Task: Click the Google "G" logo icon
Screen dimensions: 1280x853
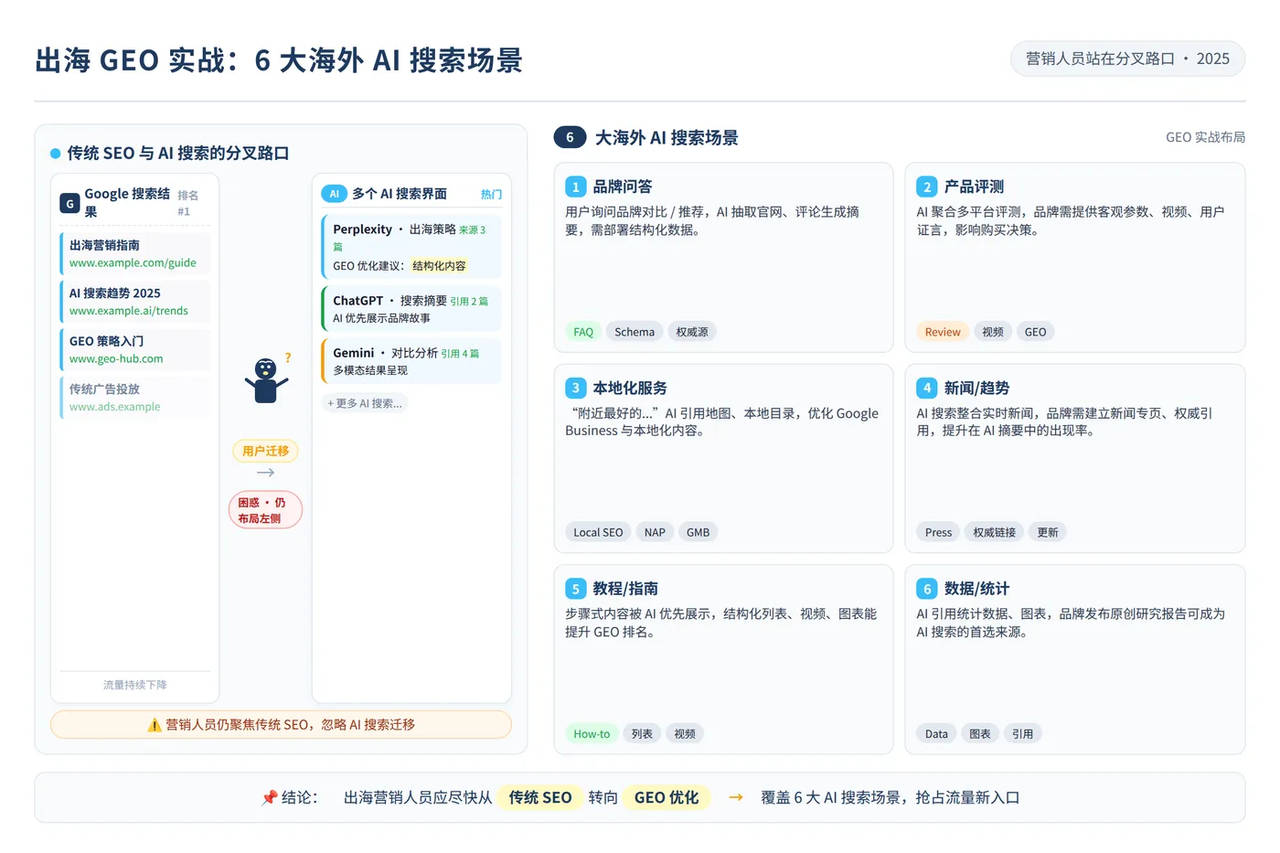Action: coord(69,203)
